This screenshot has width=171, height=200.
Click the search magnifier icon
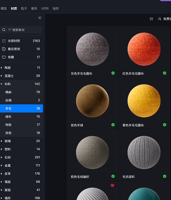pos(4,30)
